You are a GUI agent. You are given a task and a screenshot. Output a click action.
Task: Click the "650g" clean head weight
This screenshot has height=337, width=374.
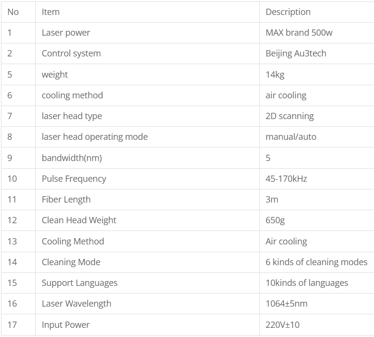(x=275, y=220)
